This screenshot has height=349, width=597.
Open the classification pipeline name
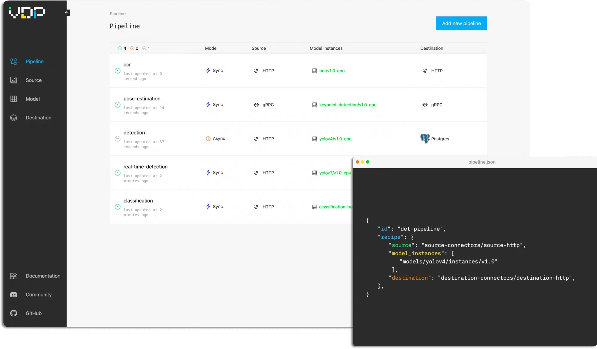click(138, 201)
